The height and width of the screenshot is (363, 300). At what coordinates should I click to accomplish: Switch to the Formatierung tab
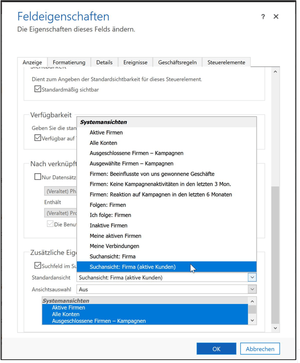(69, 62)
